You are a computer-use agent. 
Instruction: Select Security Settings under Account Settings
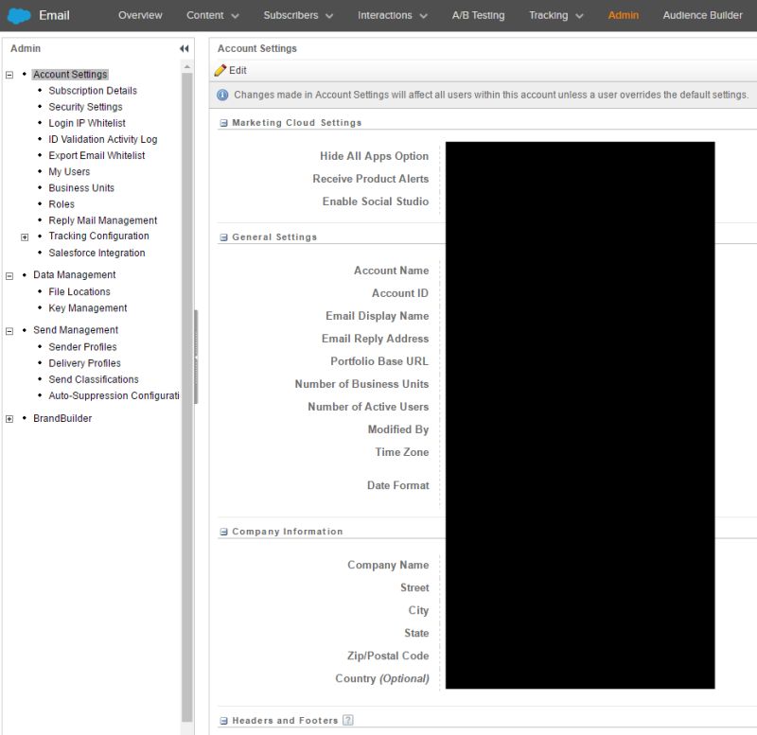pyautogui.click(x=86, y=106)
